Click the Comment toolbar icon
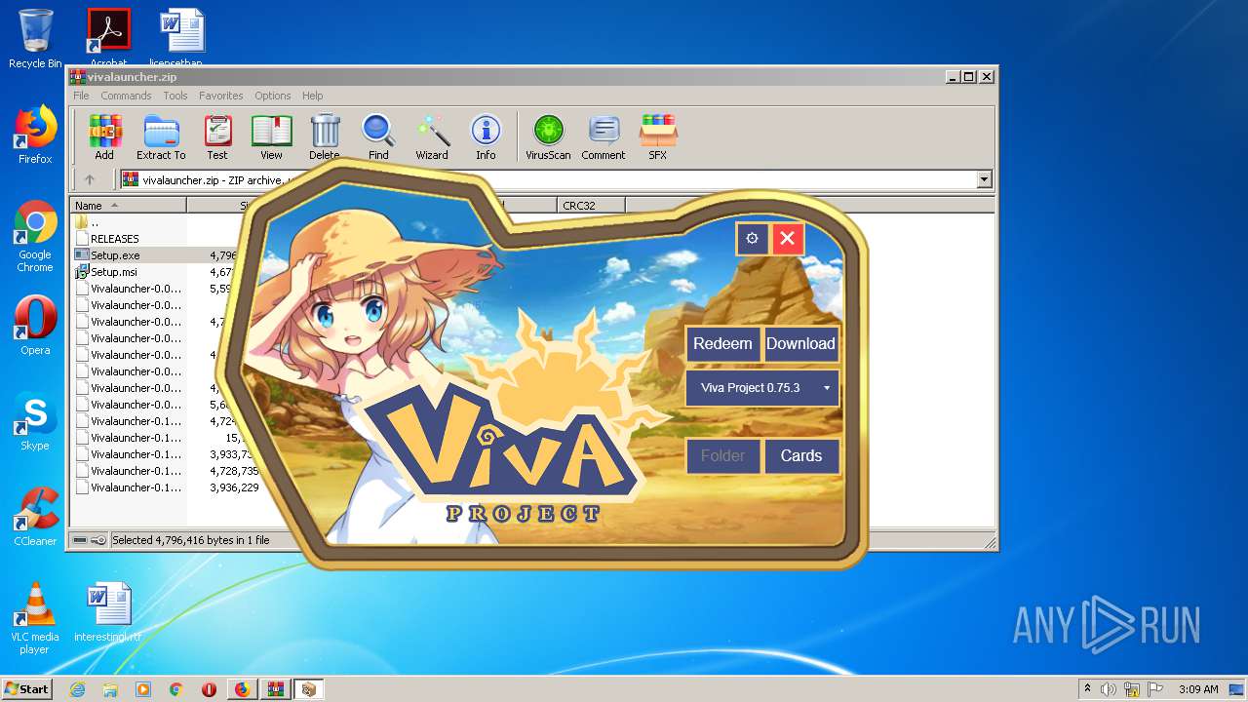This screenshot has height=702, width=1248. coord(604,137)
